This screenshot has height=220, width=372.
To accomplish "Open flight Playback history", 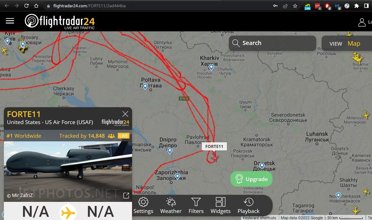I will click(248, 206).
